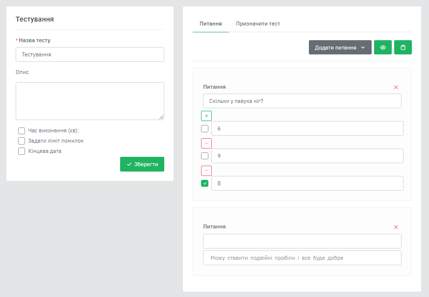Check the box for answer 9
This screenshot has height=297, width=429.
point(205,156)
